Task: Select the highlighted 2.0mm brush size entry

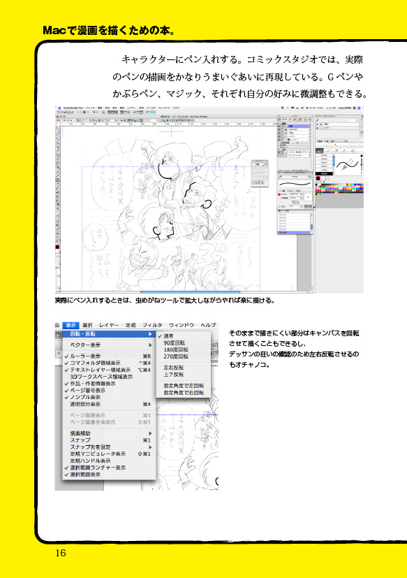Action: (x=324, y=173)
